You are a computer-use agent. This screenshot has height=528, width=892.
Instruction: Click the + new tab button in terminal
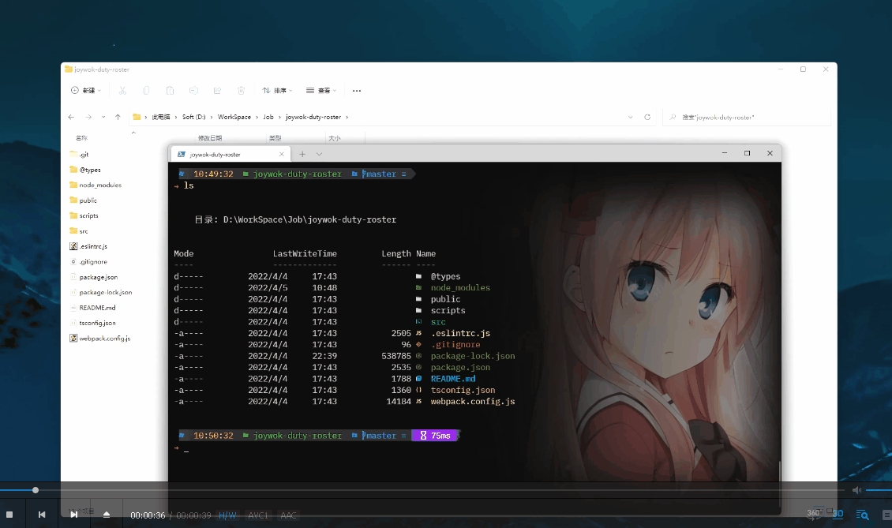point(303,153)
